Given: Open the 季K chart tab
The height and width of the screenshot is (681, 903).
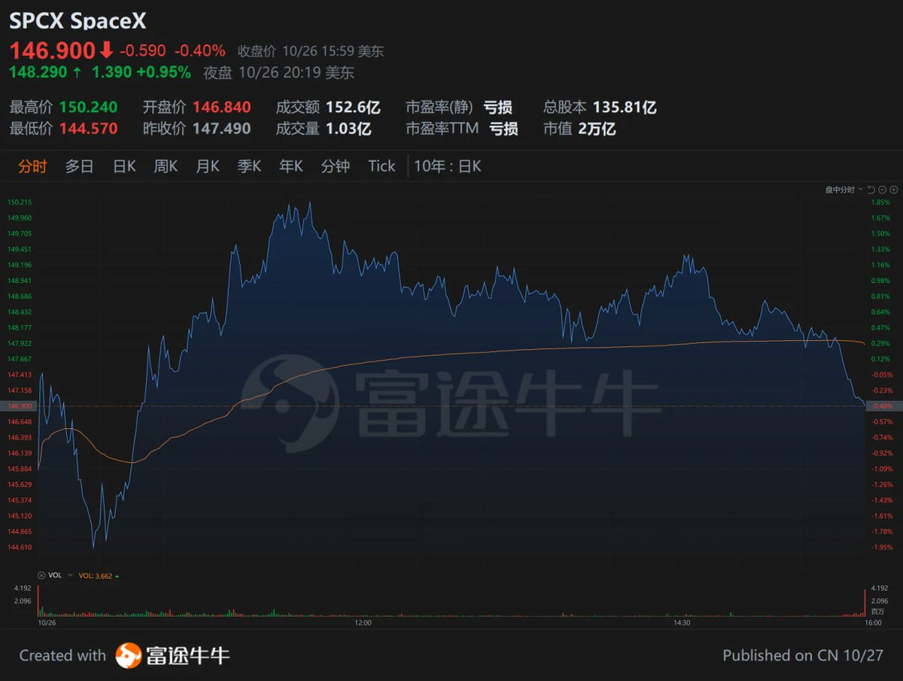Looking at the screenshot, I should [249, 166].
